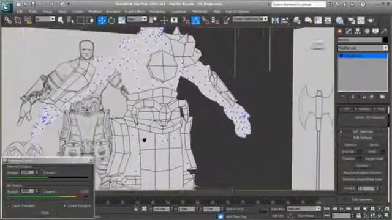Click the Pin Stack icon under modifier stack
Image resolution: width=392 pixels, height=220 pixels.
click(343, 97)
